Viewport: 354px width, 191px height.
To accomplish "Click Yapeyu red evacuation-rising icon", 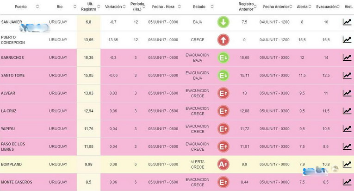I will (224, 129).
